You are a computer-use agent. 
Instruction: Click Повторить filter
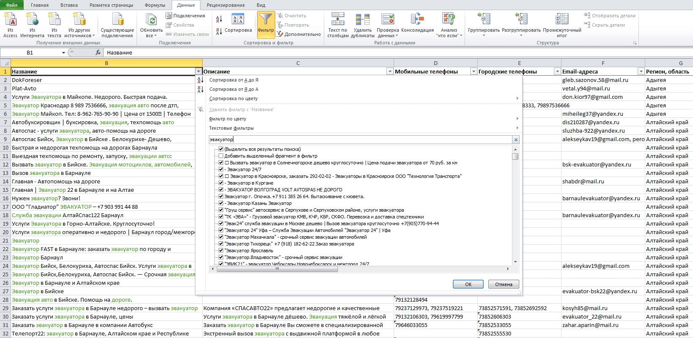click(x=293, y=25)
